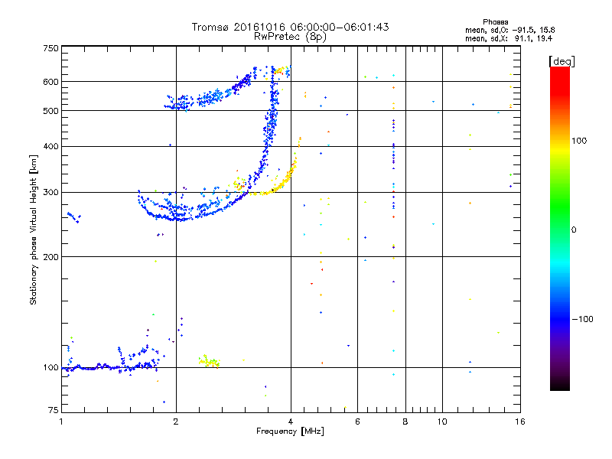
Task: Click the "Phases" heading at top right
Action: [x=495, y=22]
